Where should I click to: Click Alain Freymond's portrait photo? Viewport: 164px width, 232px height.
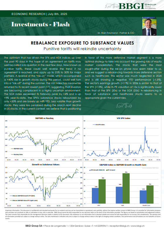(149, 26)
